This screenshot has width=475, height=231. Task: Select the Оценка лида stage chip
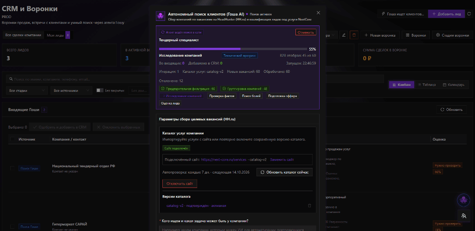(x=170, y=103)
